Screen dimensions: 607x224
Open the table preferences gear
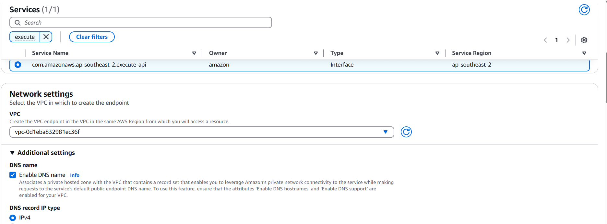tap(584, 40)
